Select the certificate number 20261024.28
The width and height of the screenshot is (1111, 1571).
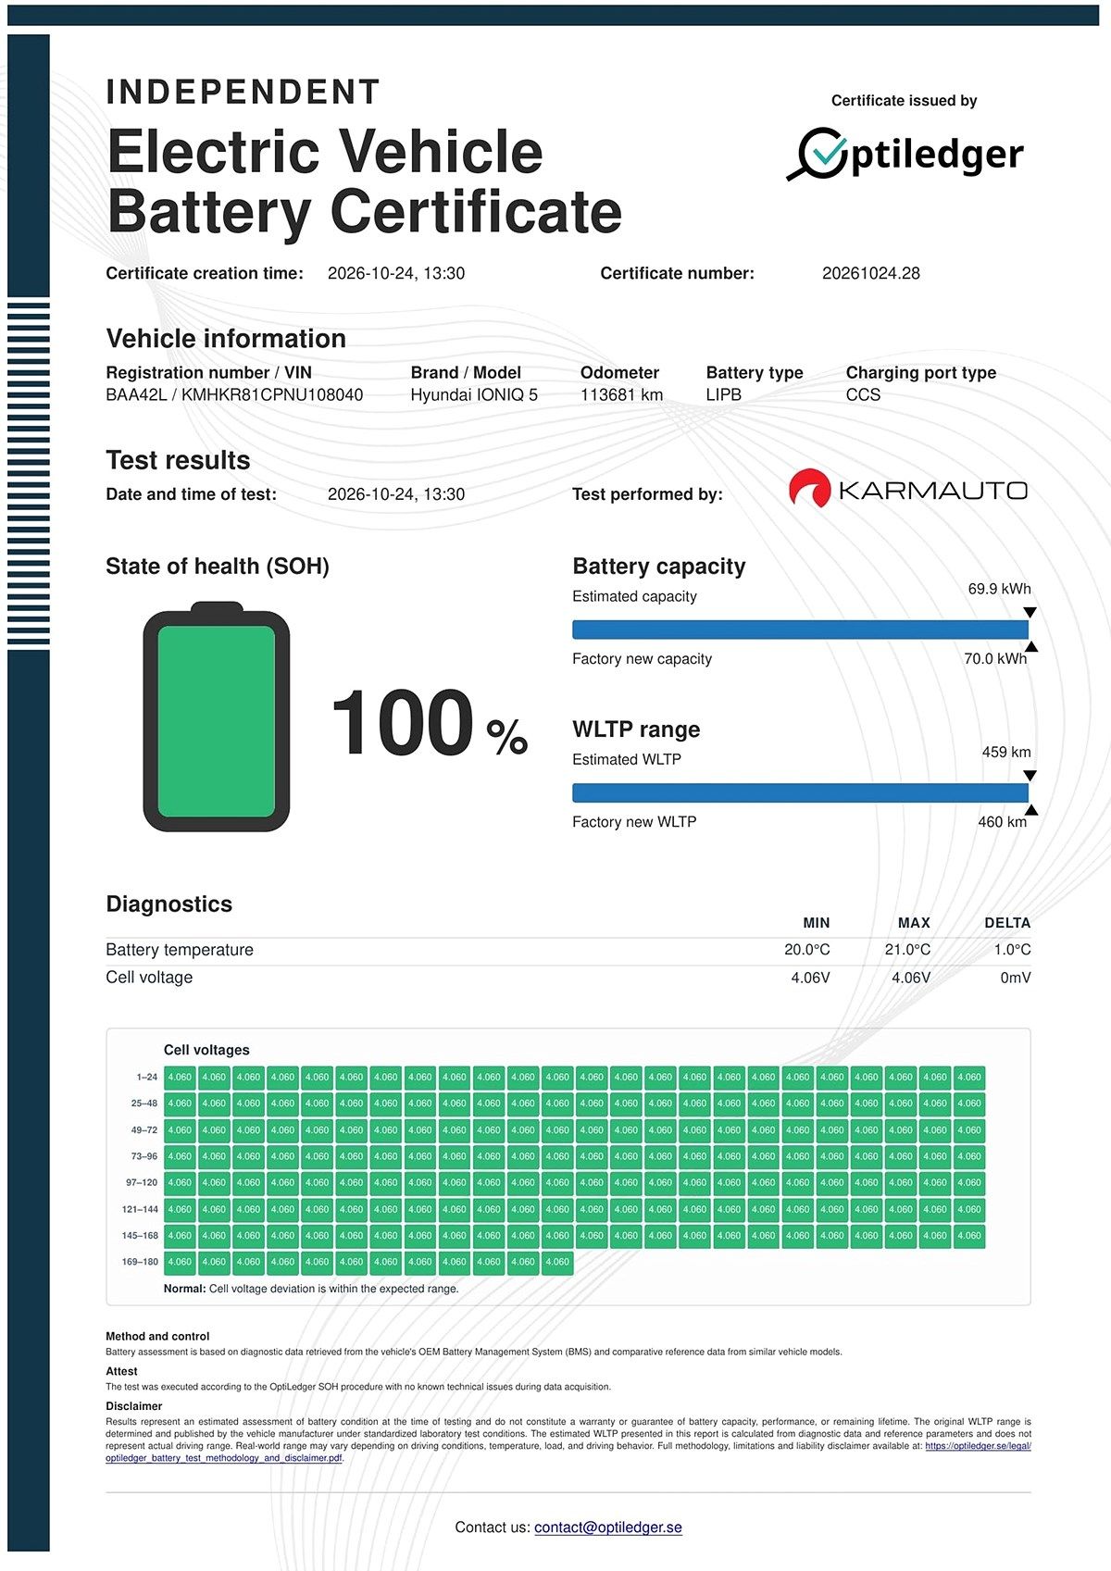pyautogui.click(x=871, y=273)
